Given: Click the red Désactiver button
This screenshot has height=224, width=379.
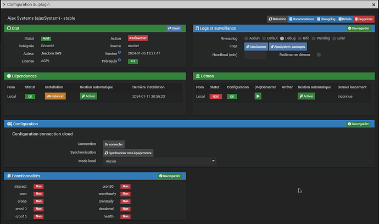Looking at the screenshot, I should click(138, 38).
